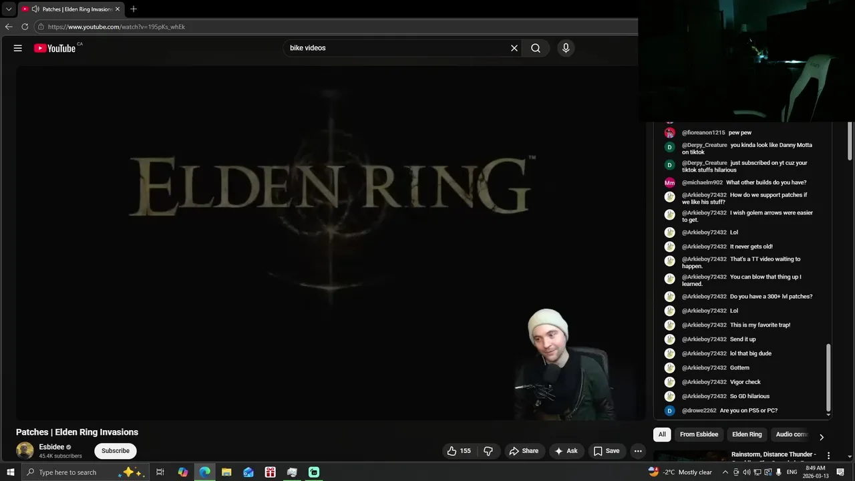The height and width of the screenshot is (481, 855).
Task: Open Windows Start menu
Action: (11, 472)
